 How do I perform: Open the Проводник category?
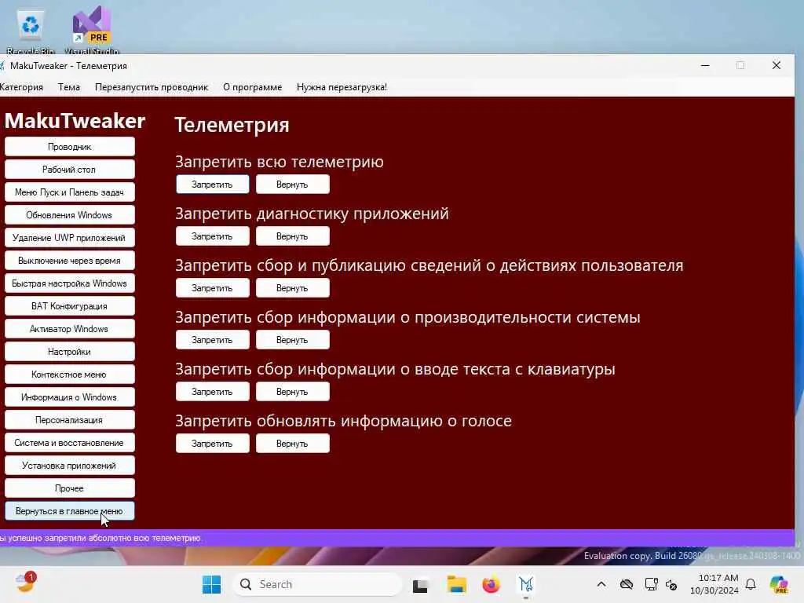click(x=70, y=147)
